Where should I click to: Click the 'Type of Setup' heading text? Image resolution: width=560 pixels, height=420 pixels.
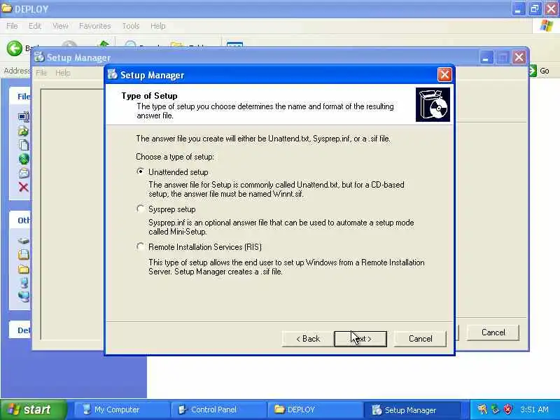coord(149,96)
